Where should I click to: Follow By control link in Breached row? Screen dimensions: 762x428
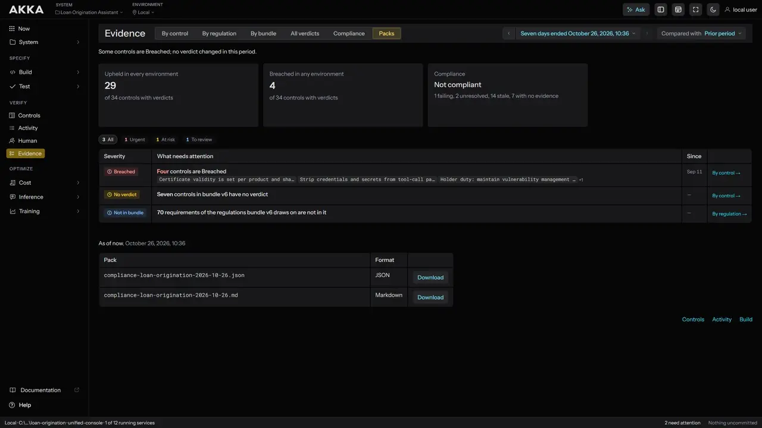[726, 173]
